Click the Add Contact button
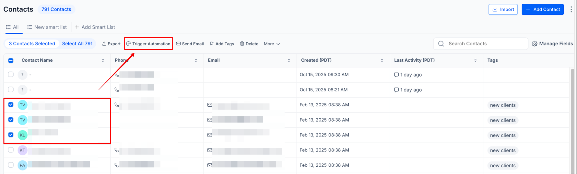 (x=542, y=10)
